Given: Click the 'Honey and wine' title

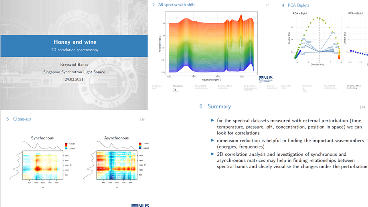Looking at the screenshot, I should [x=75, y=42].
